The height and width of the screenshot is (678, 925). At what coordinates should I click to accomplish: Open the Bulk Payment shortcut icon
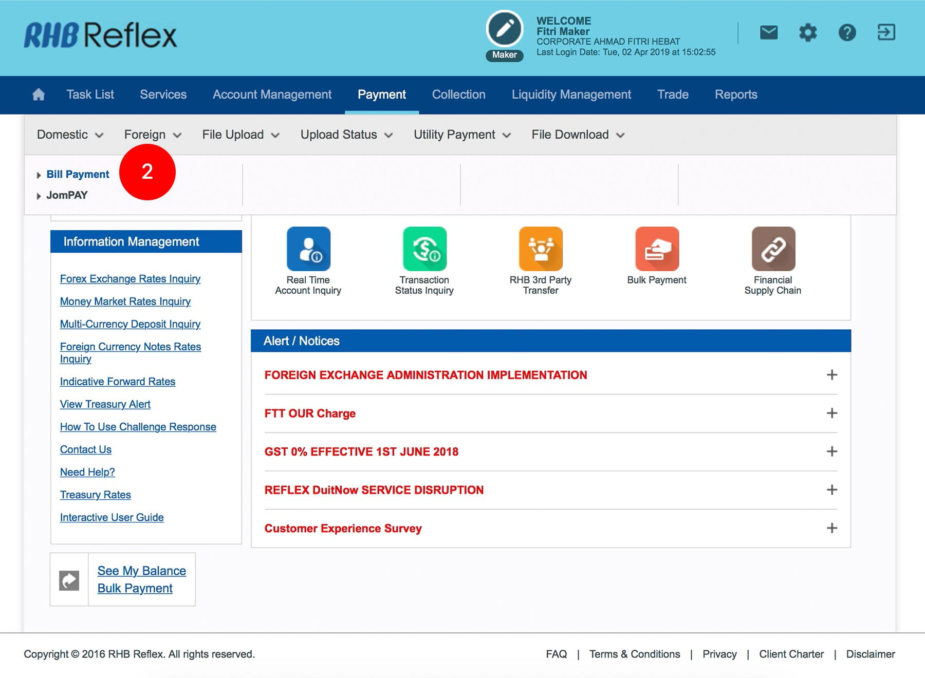coord(657,249)
